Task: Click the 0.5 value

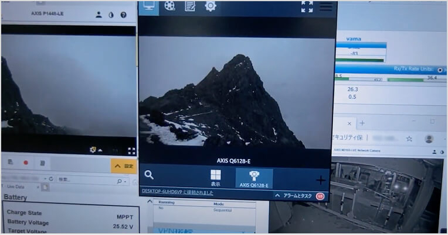Action: coord(352,97)
